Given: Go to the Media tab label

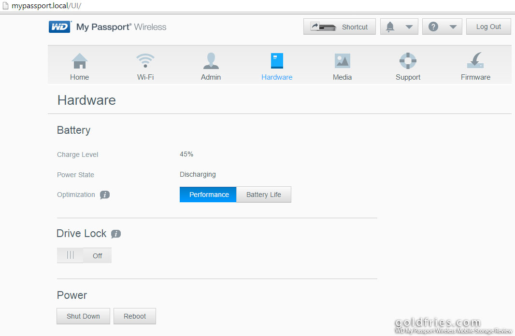Looking at the screenshot, I should (x=342, y=77).
